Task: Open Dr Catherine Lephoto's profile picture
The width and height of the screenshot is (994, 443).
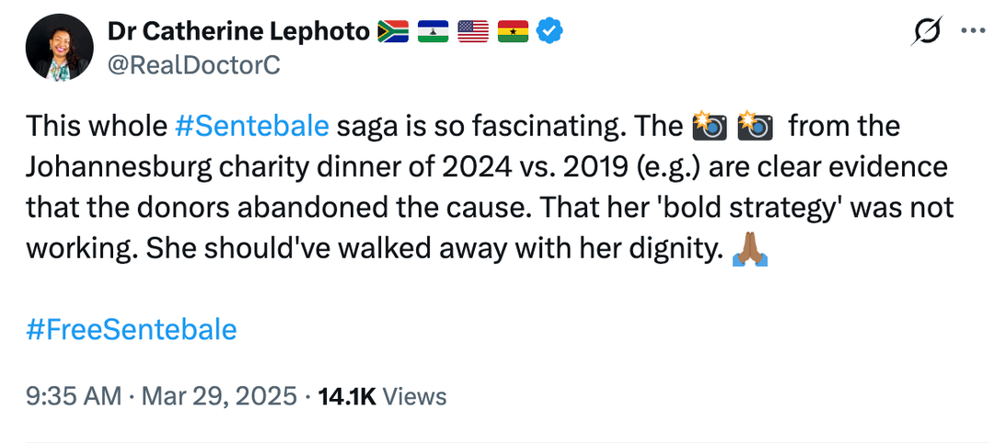Action: tap(57, 47)
